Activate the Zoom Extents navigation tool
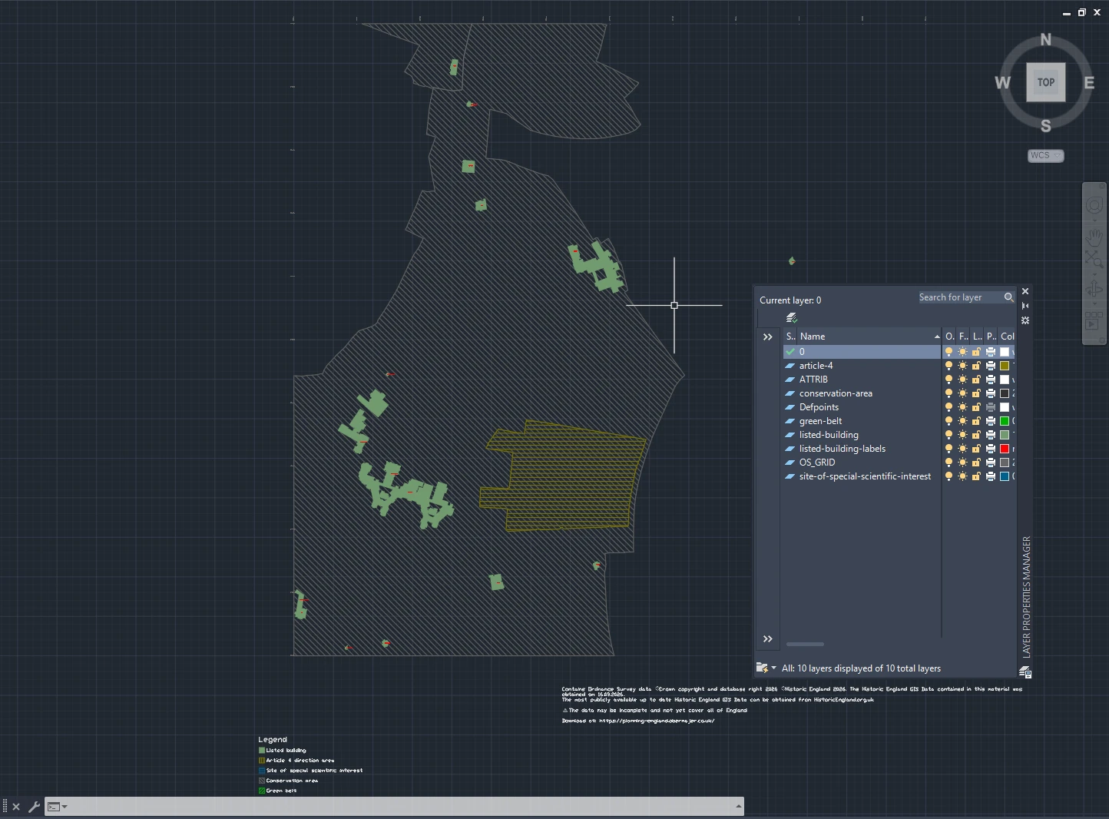Viewport: 1109px width, 819px height. point(1094,260)
